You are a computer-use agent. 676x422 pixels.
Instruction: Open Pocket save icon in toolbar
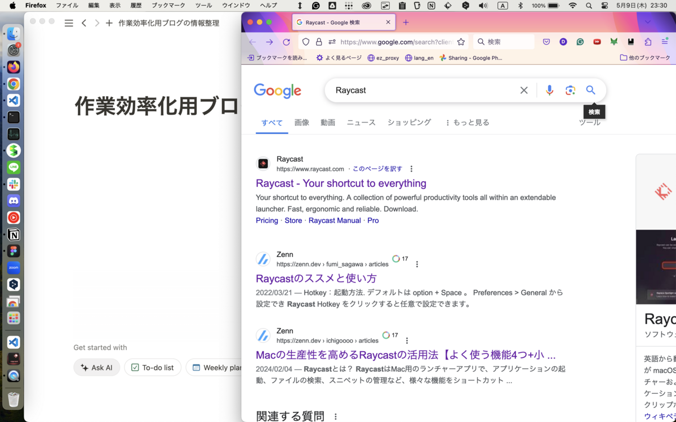[546, 42]
